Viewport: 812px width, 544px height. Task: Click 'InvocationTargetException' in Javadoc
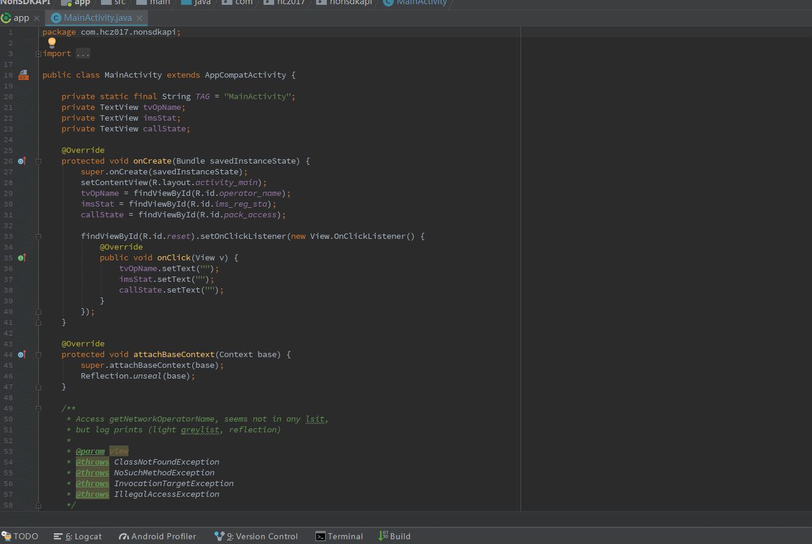pyautogui.click(x=174, y=484)
